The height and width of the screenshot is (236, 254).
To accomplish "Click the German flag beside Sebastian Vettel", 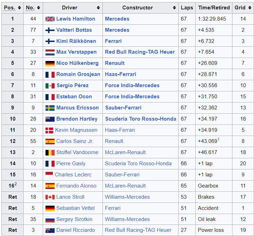I will tap(50, 208).
